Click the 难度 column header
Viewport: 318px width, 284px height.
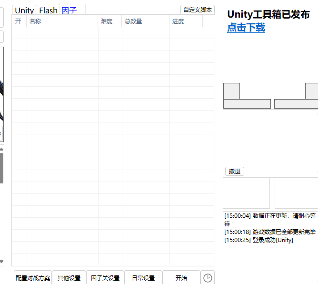click(x=110, y=21)
